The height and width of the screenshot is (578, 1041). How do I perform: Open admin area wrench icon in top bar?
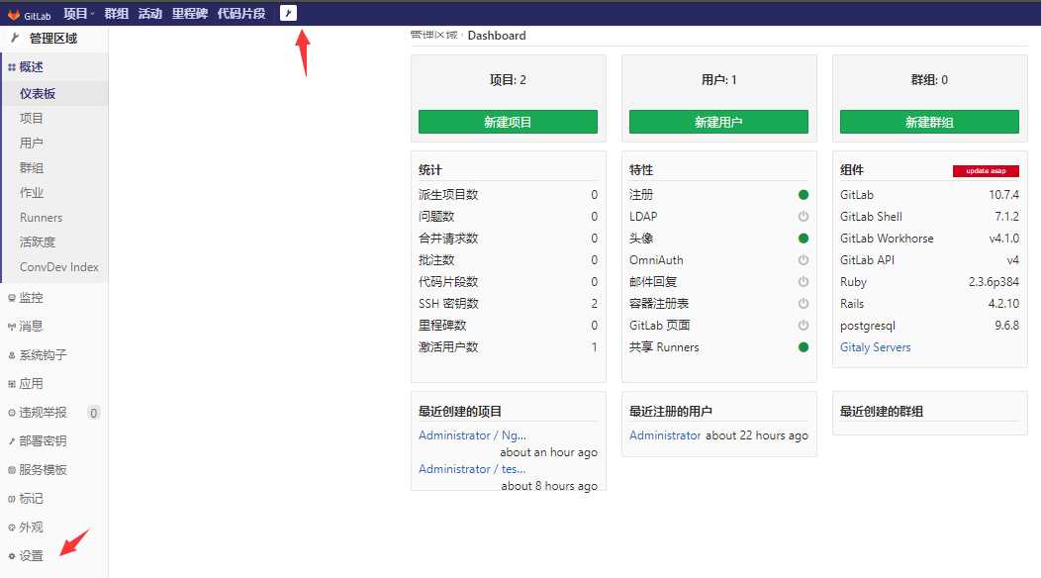(288, 13)
